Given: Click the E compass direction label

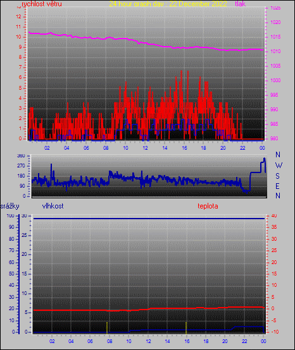Looking at the screenshot, I should 277,186.
